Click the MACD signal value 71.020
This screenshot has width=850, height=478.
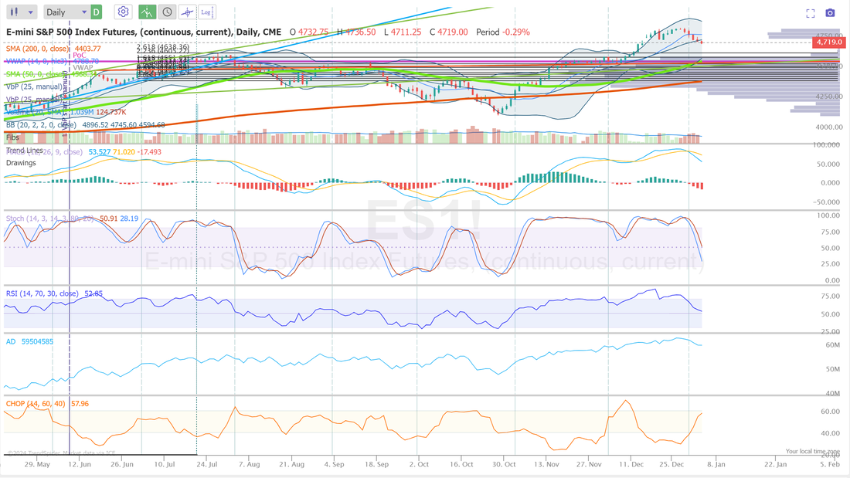[124, 152]
